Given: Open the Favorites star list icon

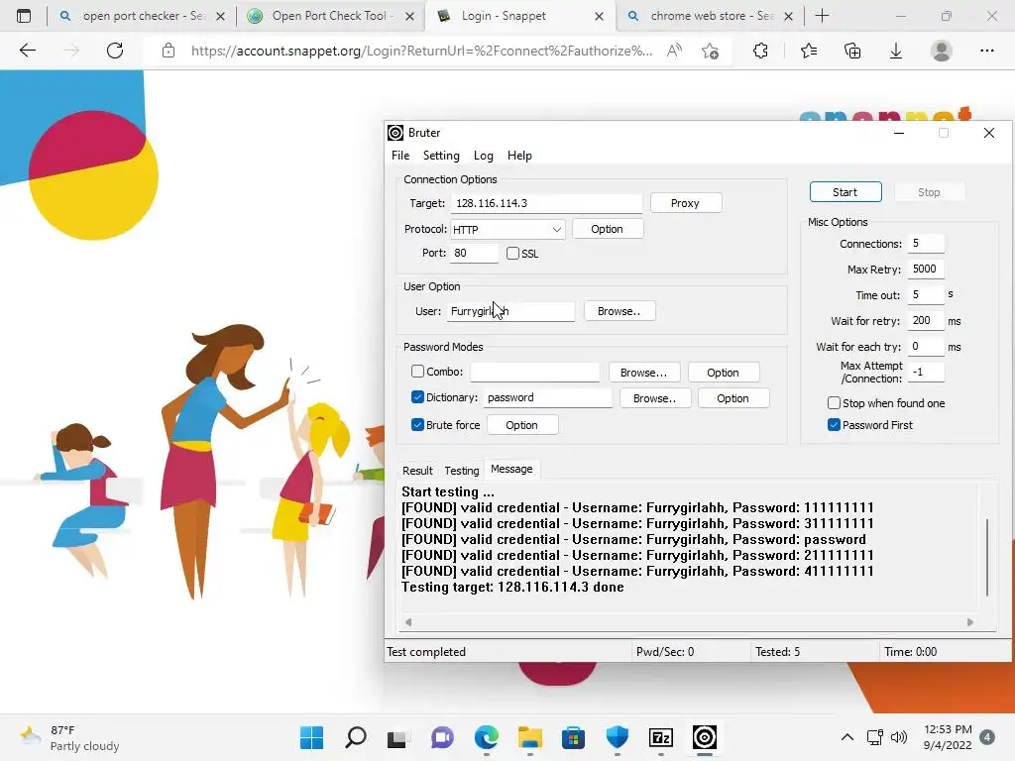Looking at the screenshot, I should point(809,51).
